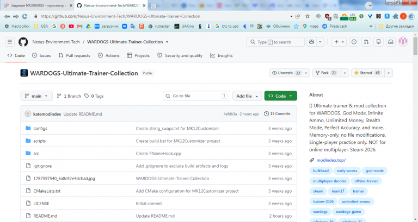Bookmark this page with the star icon
The image size is (418, 222).
(x=308, y=16)
